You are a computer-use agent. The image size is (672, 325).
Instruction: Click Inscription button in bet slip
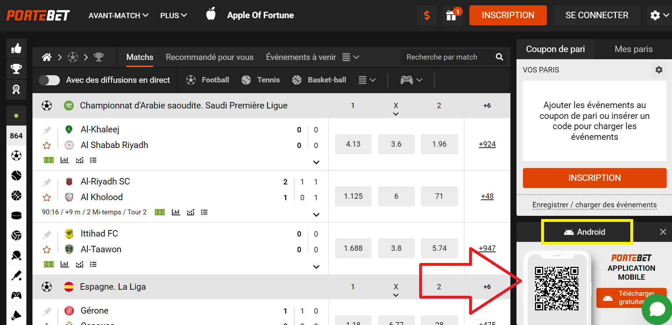pos(595,178)
